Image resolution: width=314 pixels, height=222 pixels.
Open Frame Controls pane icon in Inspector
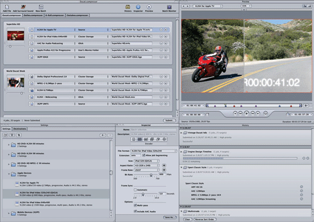146,139
